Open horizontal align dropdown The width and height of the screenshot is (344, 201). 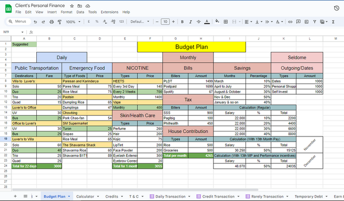pos(248,21)
